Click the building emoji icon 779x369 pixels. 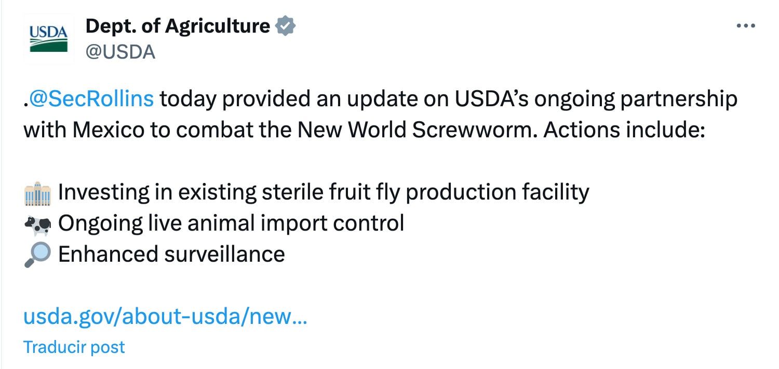pyautogui.click(x=37, y=192)
